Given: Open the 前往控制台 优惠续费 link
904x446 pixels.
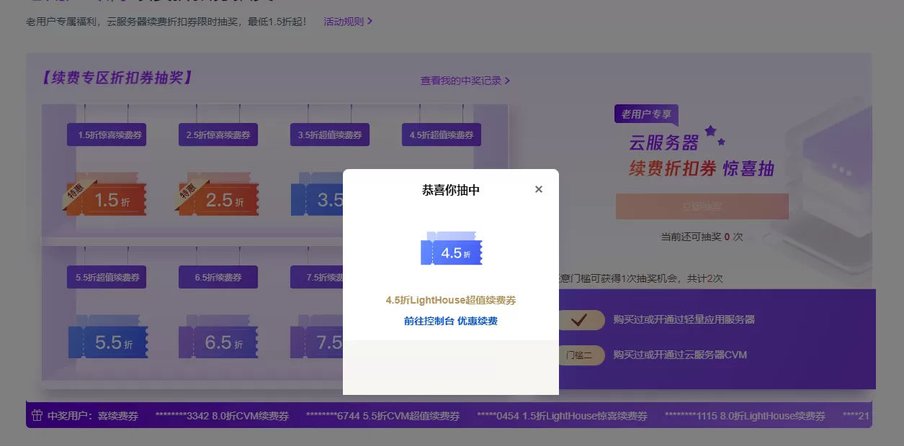Looking at the screenshot, I should point(450,321).
